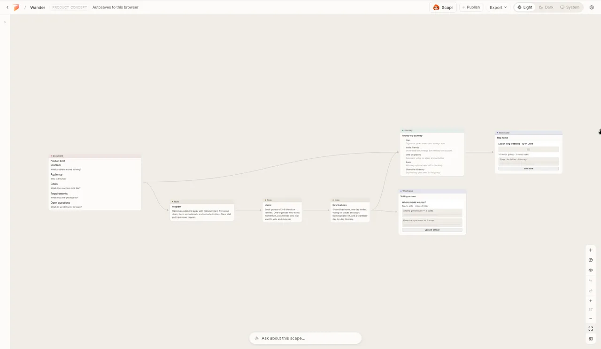Click Where should we stay? heading

[414, 202]
